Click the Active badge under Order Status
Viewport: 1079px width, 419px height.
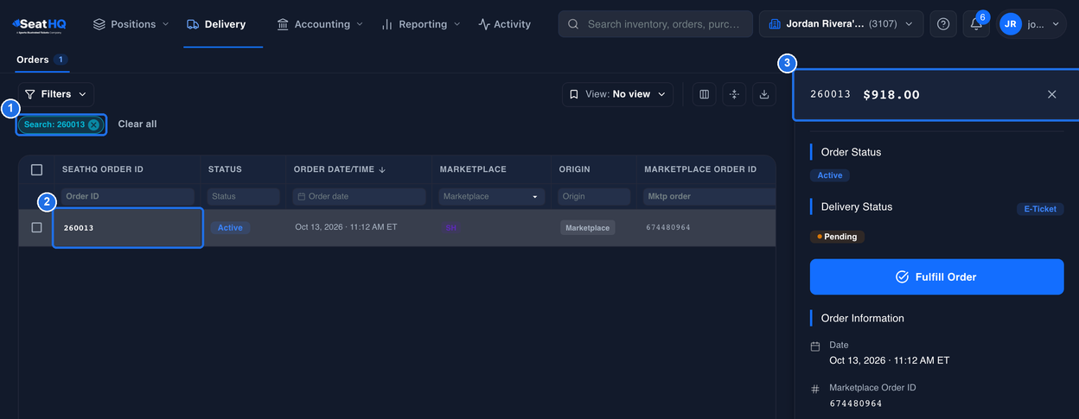[830, 175]
